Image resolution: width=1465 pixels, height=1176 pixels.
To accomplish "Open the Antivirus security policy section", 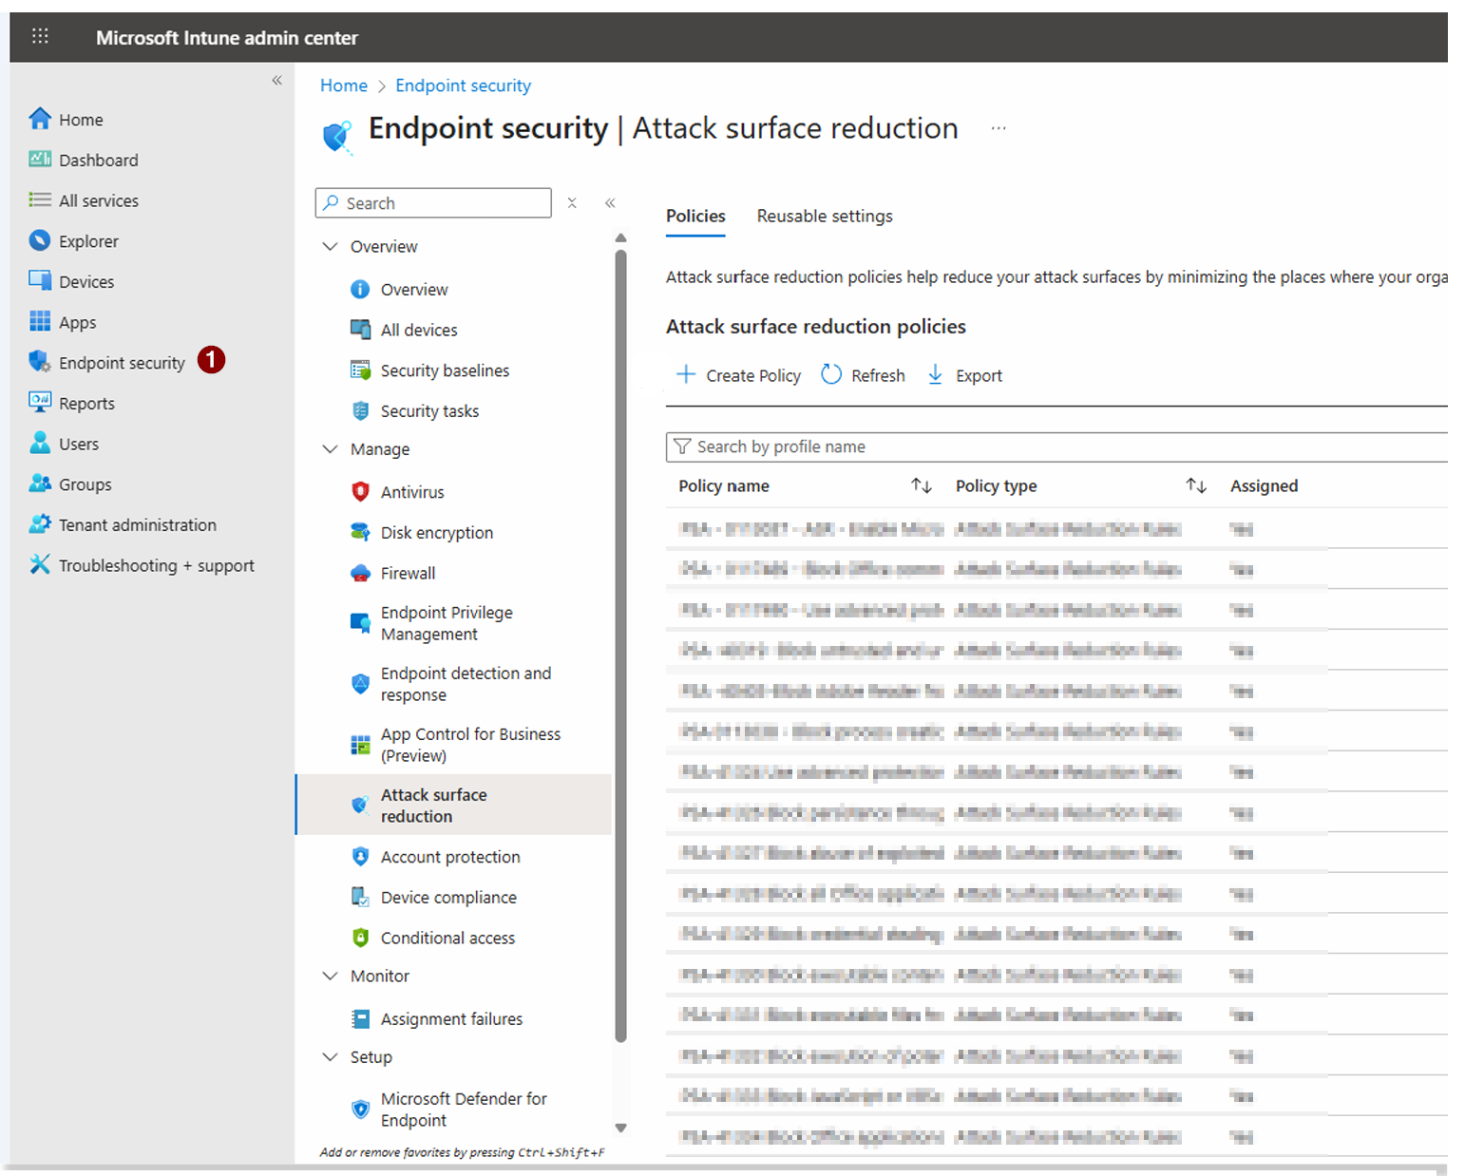I will coord(411,491).
